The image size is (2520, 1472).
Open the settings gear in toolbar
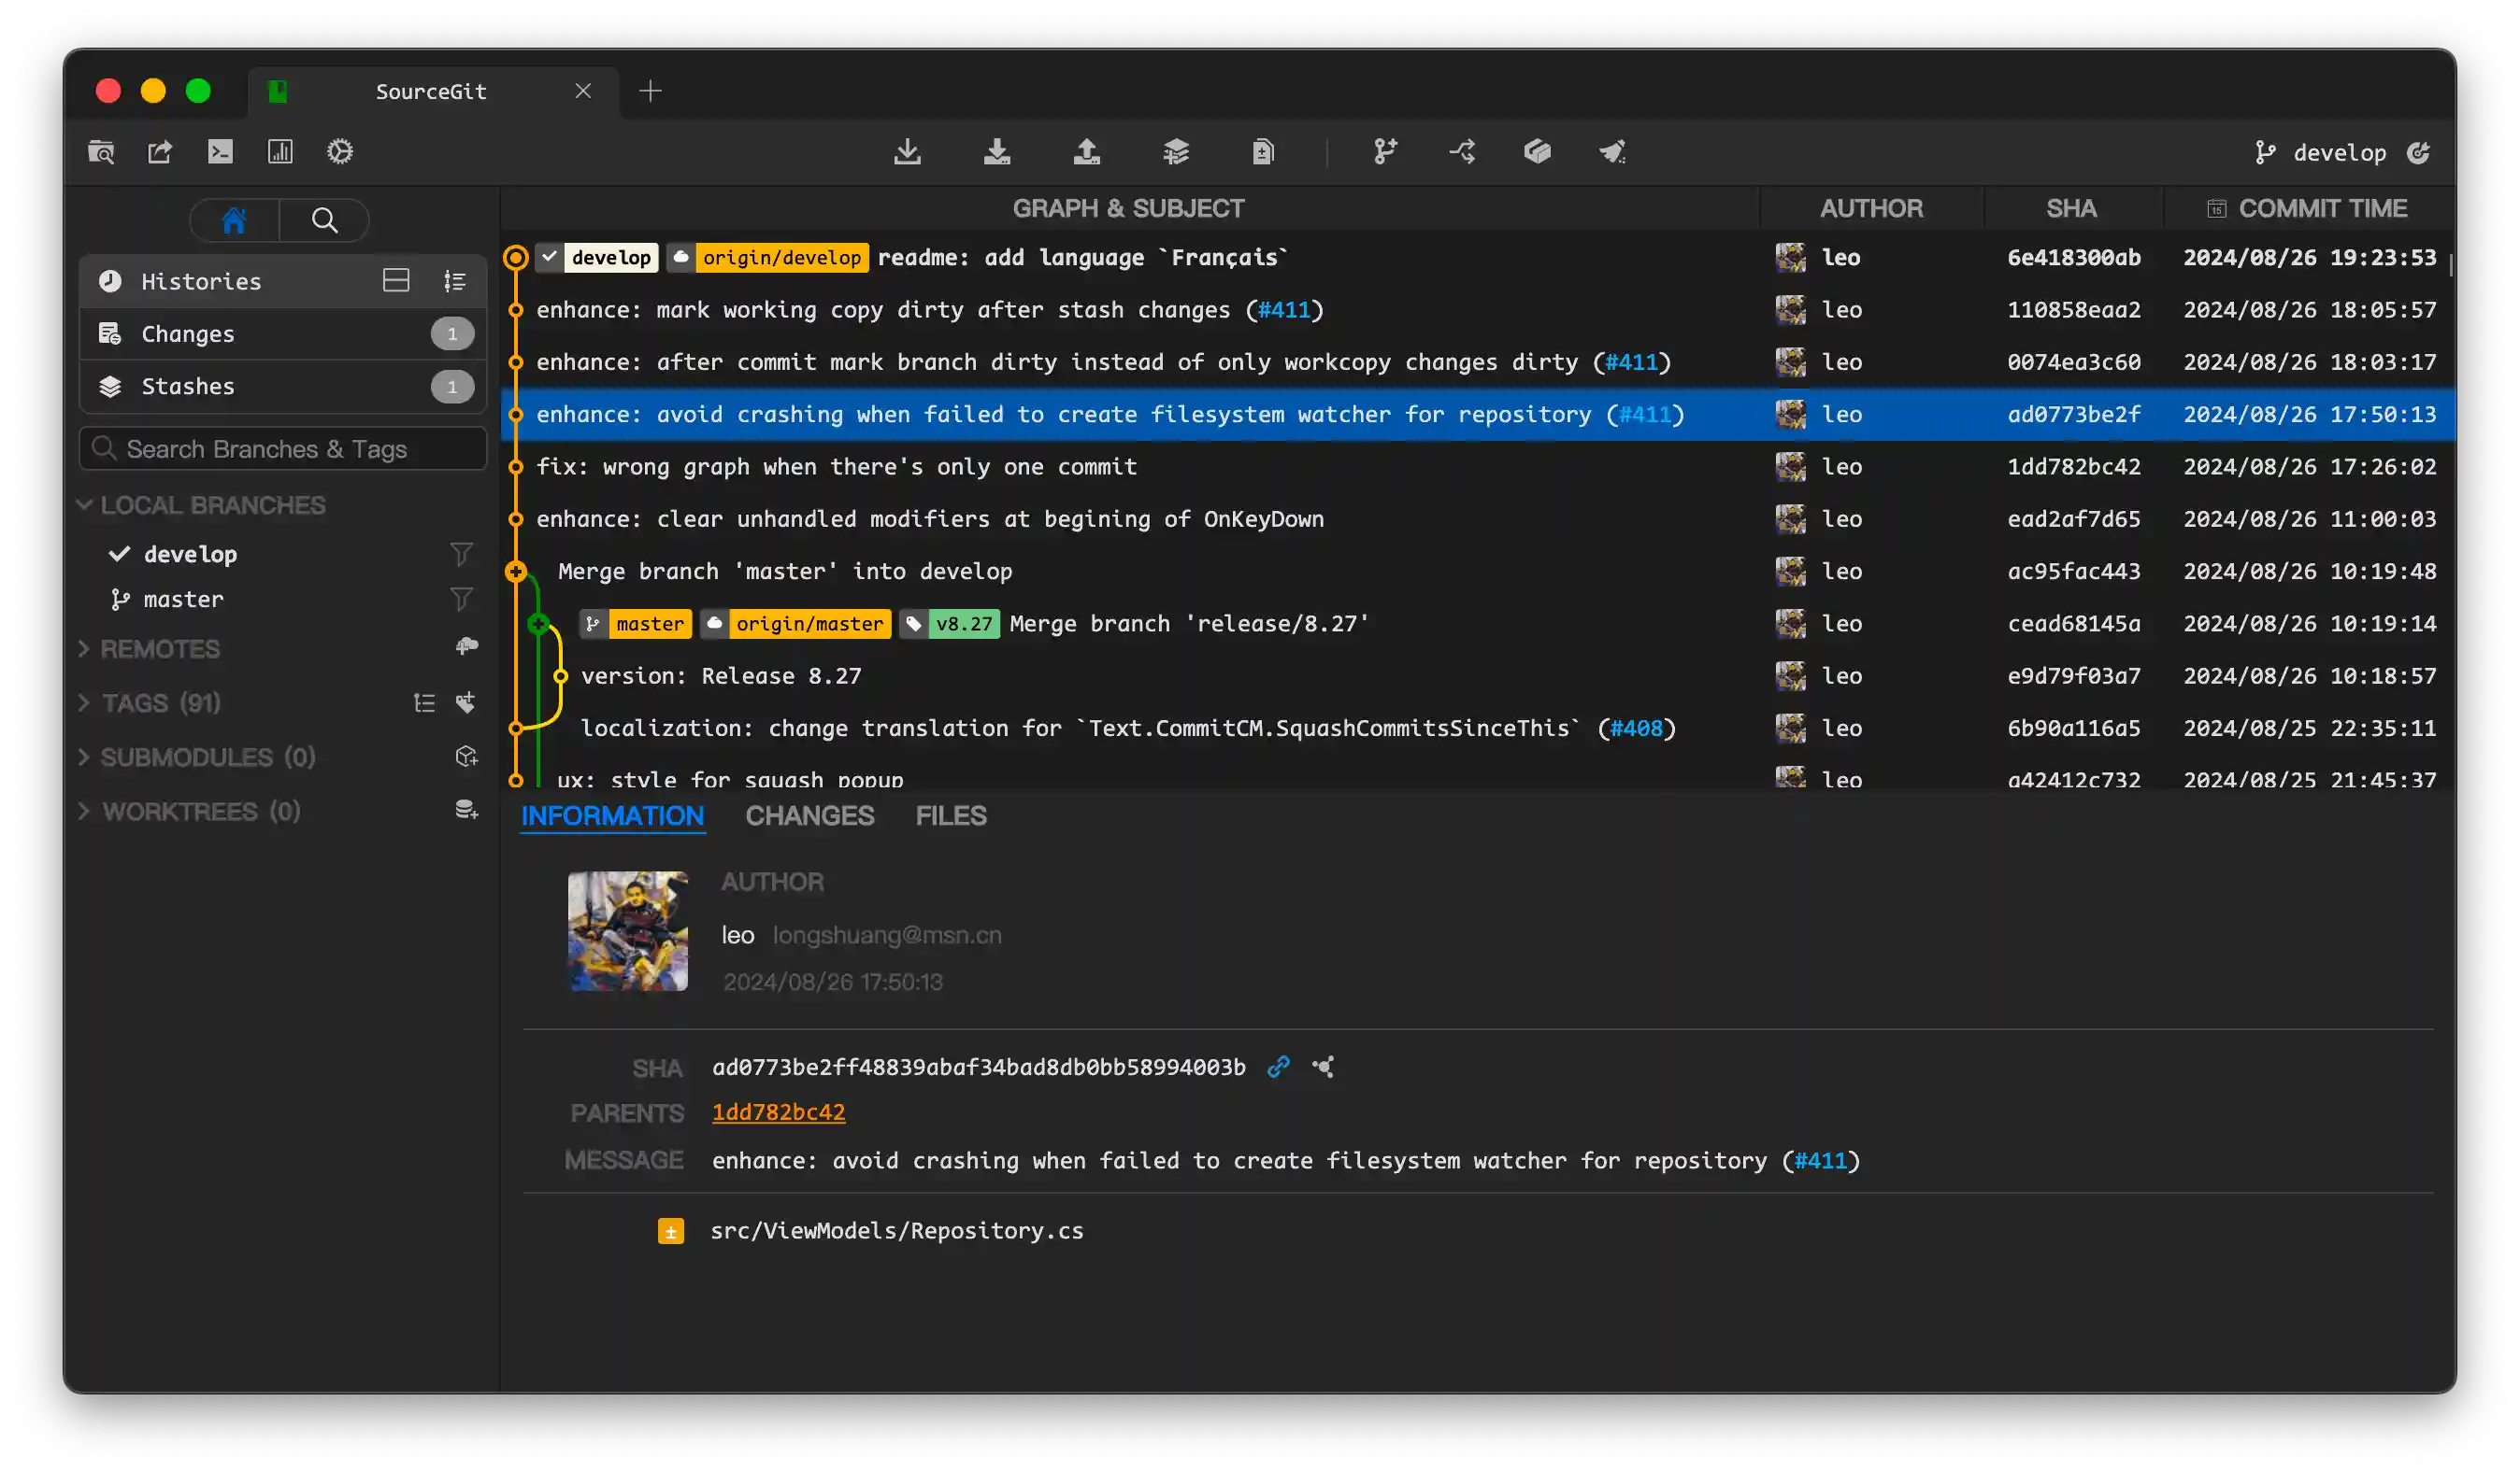(x=340, y=152)
